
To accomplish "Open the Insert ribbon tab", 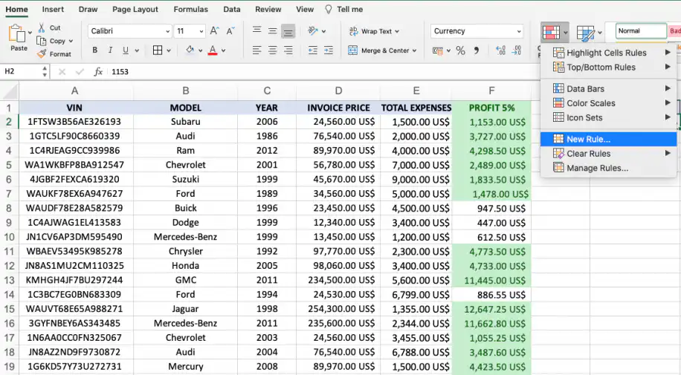I will click(x=53, y=9).
